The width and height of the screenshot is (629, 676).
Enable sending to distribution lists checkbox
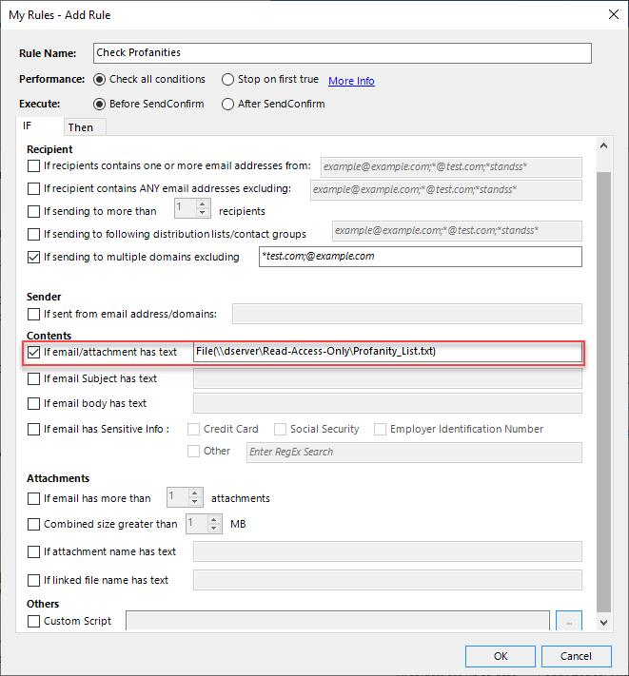click(x=33, y=234)
